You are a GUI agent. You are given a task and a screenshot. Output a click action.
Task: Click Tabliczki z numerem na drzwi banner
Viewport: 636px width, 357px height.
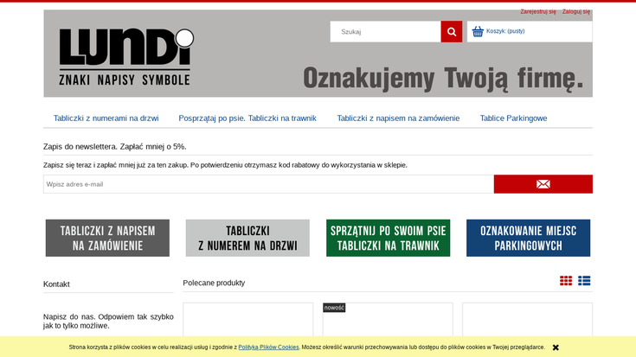click(247, 238)
